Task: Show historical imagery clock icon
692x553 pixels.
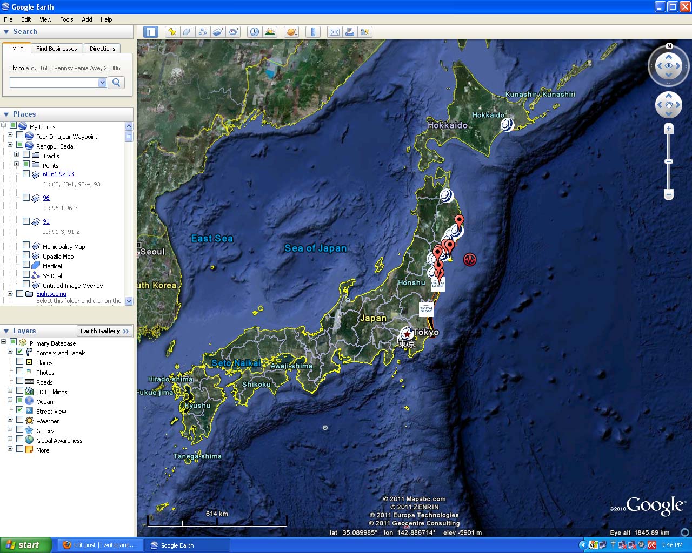Action: 254,32
